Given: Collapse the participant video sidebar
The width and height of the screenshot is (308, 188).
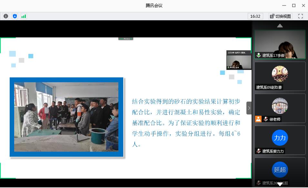Looking at the screenshot, I should 249,108.
